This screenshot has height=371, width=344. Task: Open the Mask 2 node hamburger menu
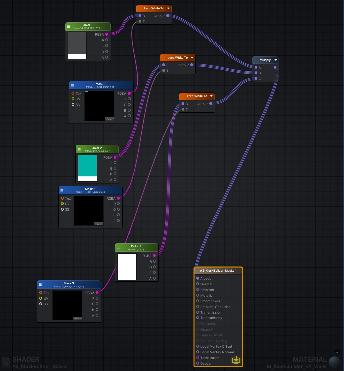62,190
